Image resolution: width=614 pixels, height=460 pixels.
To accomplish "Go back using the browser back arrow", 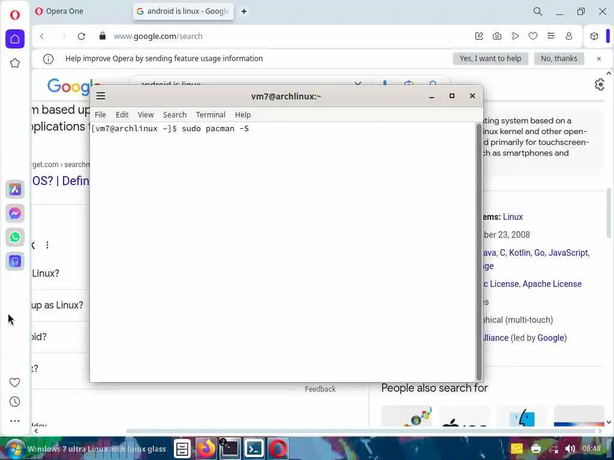I will point(42,36).
